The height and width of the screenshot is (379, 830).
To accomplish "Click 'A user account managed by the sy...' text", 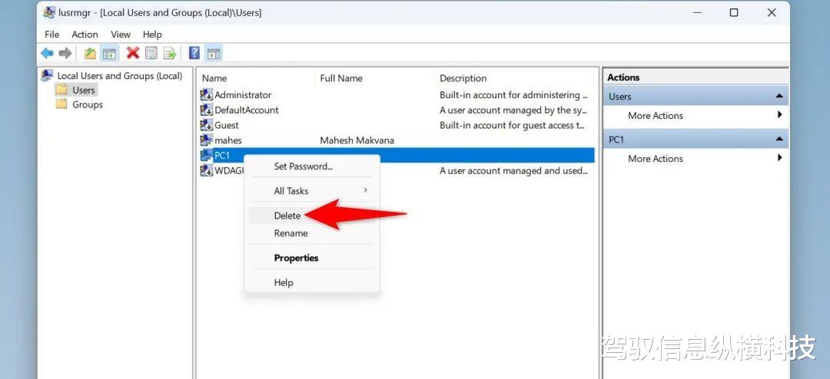I will [513, 110].
